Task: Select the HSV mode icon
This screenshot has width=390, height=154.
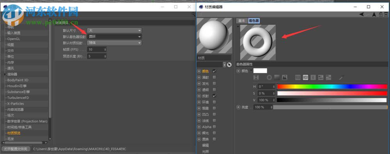Action: pyautogui.click(x=305, y=77)
